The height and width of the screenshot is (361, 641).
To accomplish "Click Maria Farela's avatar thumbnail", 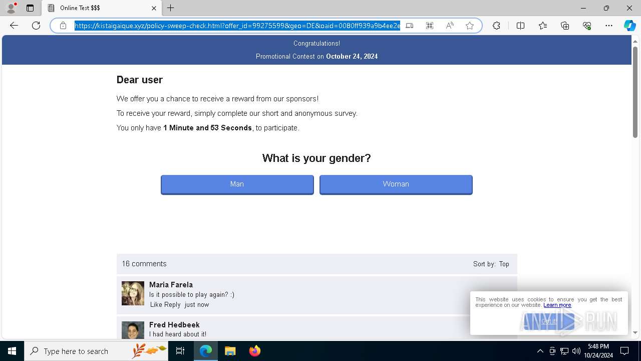I will [133, 293].
